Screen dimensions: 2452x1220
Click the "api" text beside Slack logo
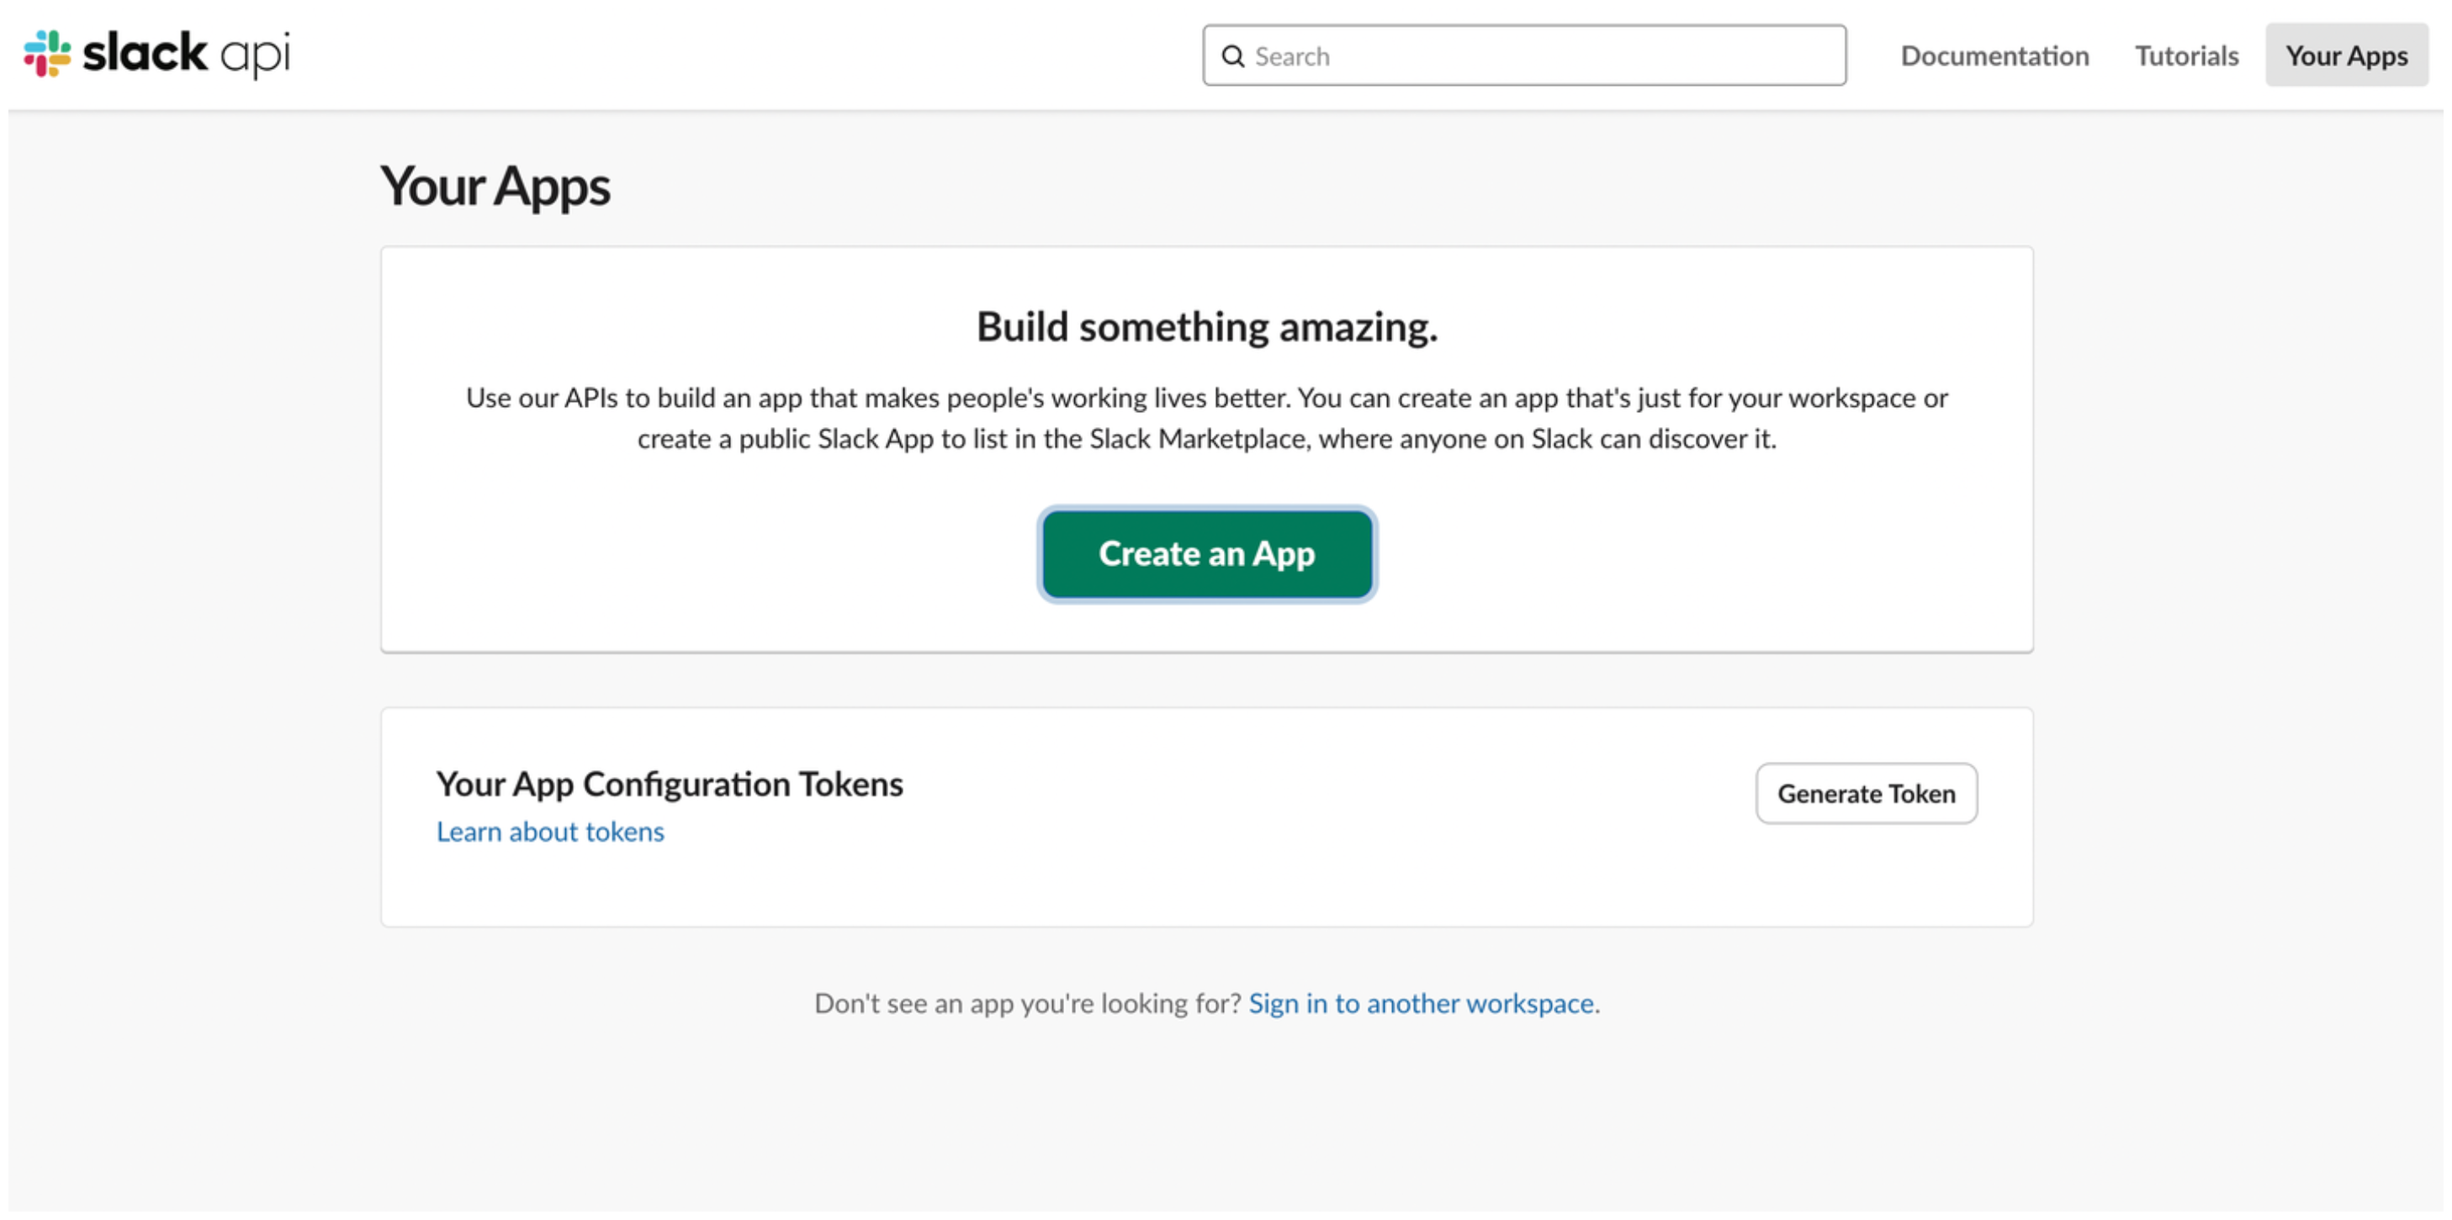tap(255, 55)
